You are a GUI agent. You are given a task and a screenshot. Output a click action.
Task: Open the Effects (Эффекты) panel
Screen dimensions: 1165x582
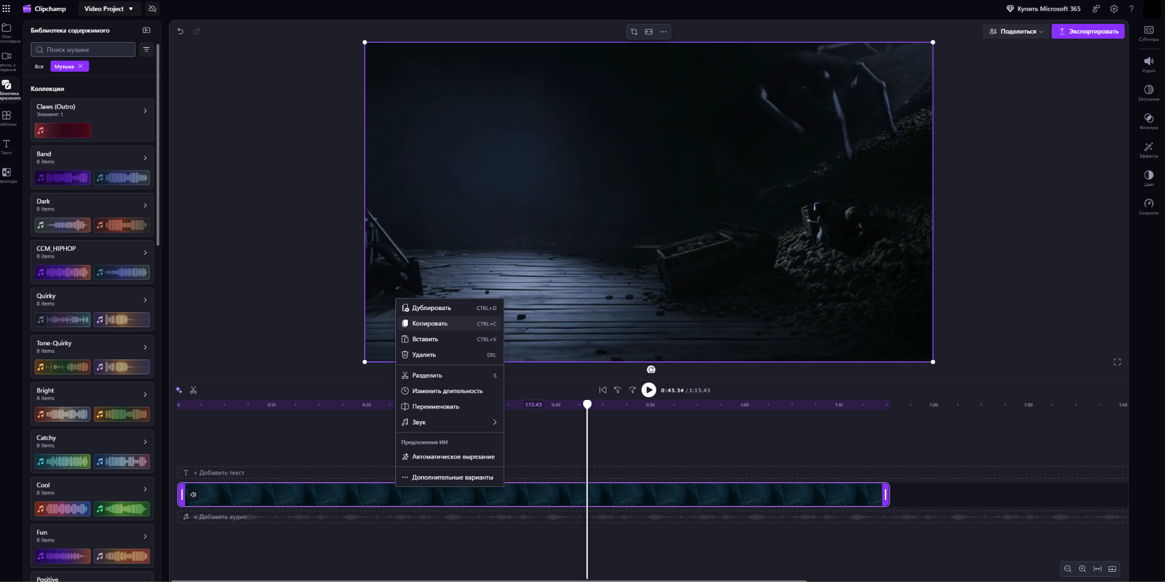pyautogui.click(x=1149, y=150)
